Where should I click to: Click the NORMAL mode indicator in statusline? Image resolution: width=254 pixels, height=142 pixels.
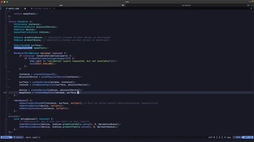click(x=6, y=137)
